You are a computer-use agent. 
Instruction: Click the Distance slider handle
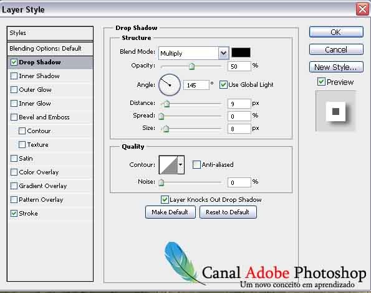pos(167,104)
